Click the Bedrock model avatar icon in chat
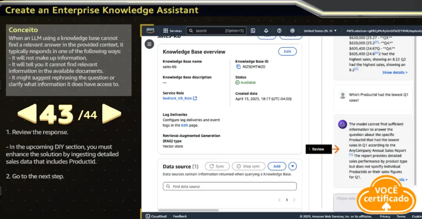This screenshot has width=422, height=219. coord(342,124)
